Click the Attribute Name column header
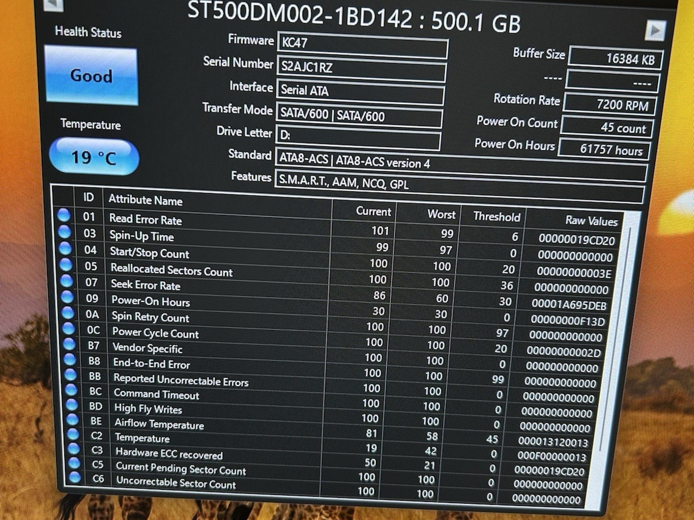Image resolution: width=694 pixels, height=520 pixels. pos(146,200)
